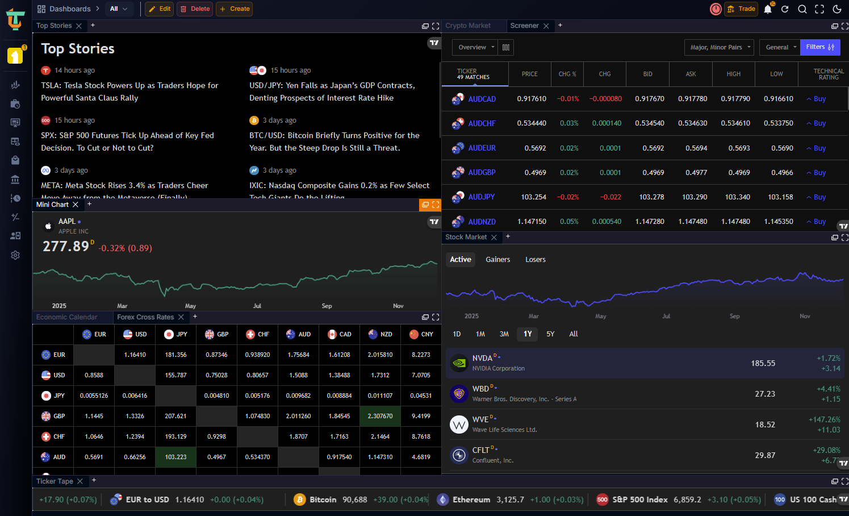Pop out the Top Stories panel
The height and width of the screenshot is (516, 849).
point(425,26)
